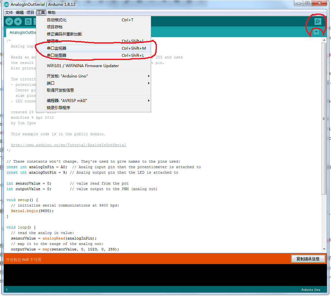The image size is (331, 296).
Task: Open Serial Monitor magnifier icon in toolbar
Action: click(x=318, y=21)
